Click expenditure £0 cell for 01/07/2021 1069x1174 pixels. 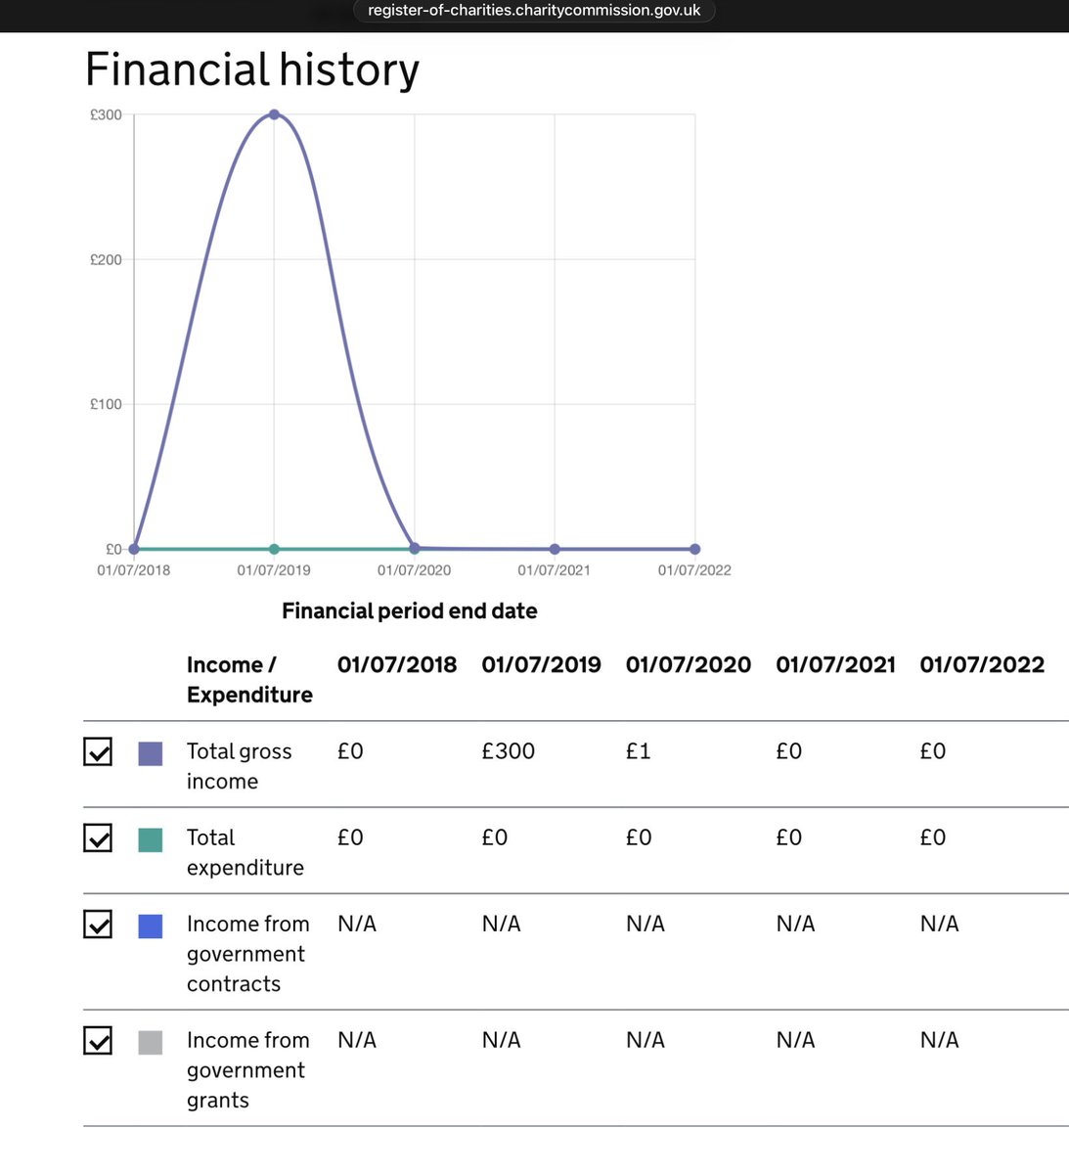pyautogui.click(x=789, y=837)
